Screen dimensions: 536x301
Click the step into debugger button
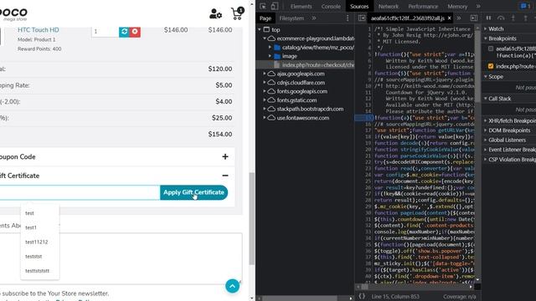(x=513, y=18)
